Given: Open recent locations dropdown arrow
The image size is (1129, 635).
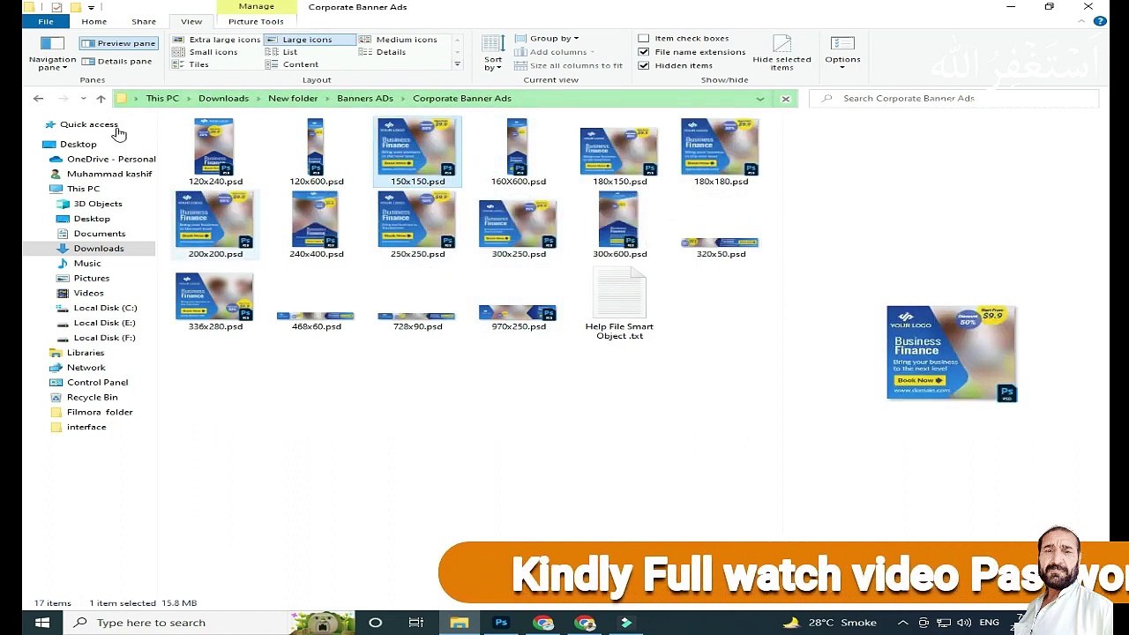Looking at the screenshot, I should (83, 99).
